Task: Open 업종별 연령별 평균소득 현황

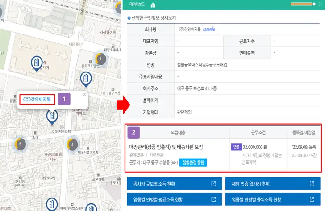Action: pyautogui.click(x=174, y=199)
